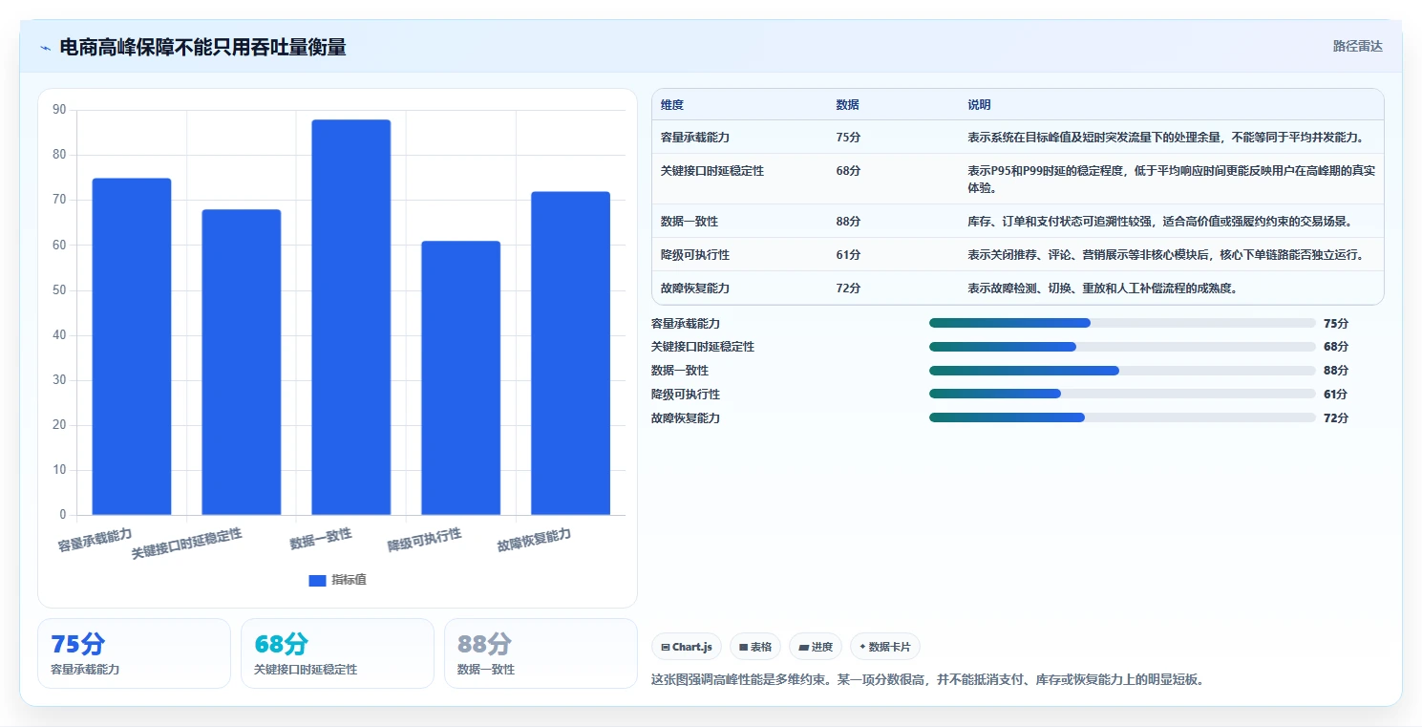Click the description starting 表示P95和P99时延
This screenshot has height=727, width=1422.
click(1171, 180)
